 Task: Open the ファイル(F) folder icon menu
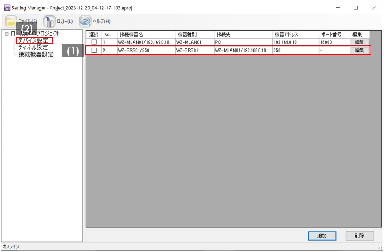click(11, 22)
